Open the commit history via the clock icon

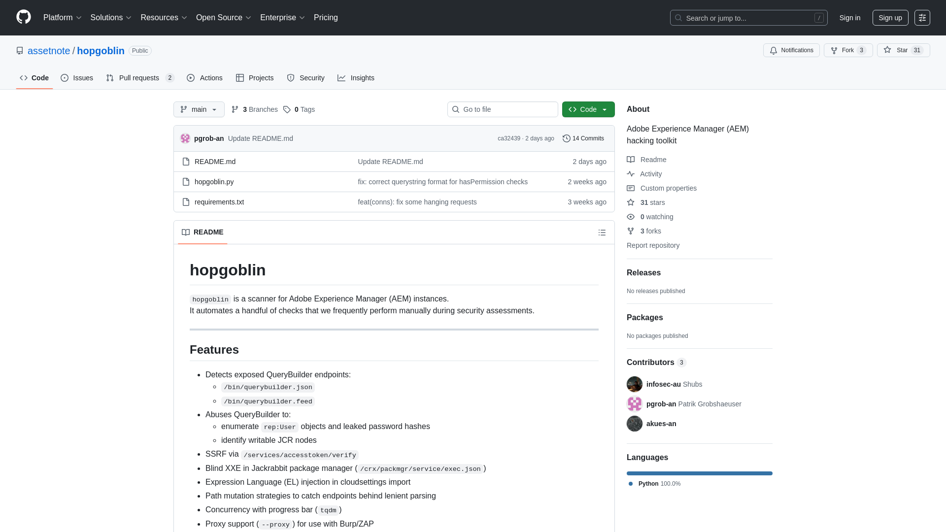click(566, 138)
